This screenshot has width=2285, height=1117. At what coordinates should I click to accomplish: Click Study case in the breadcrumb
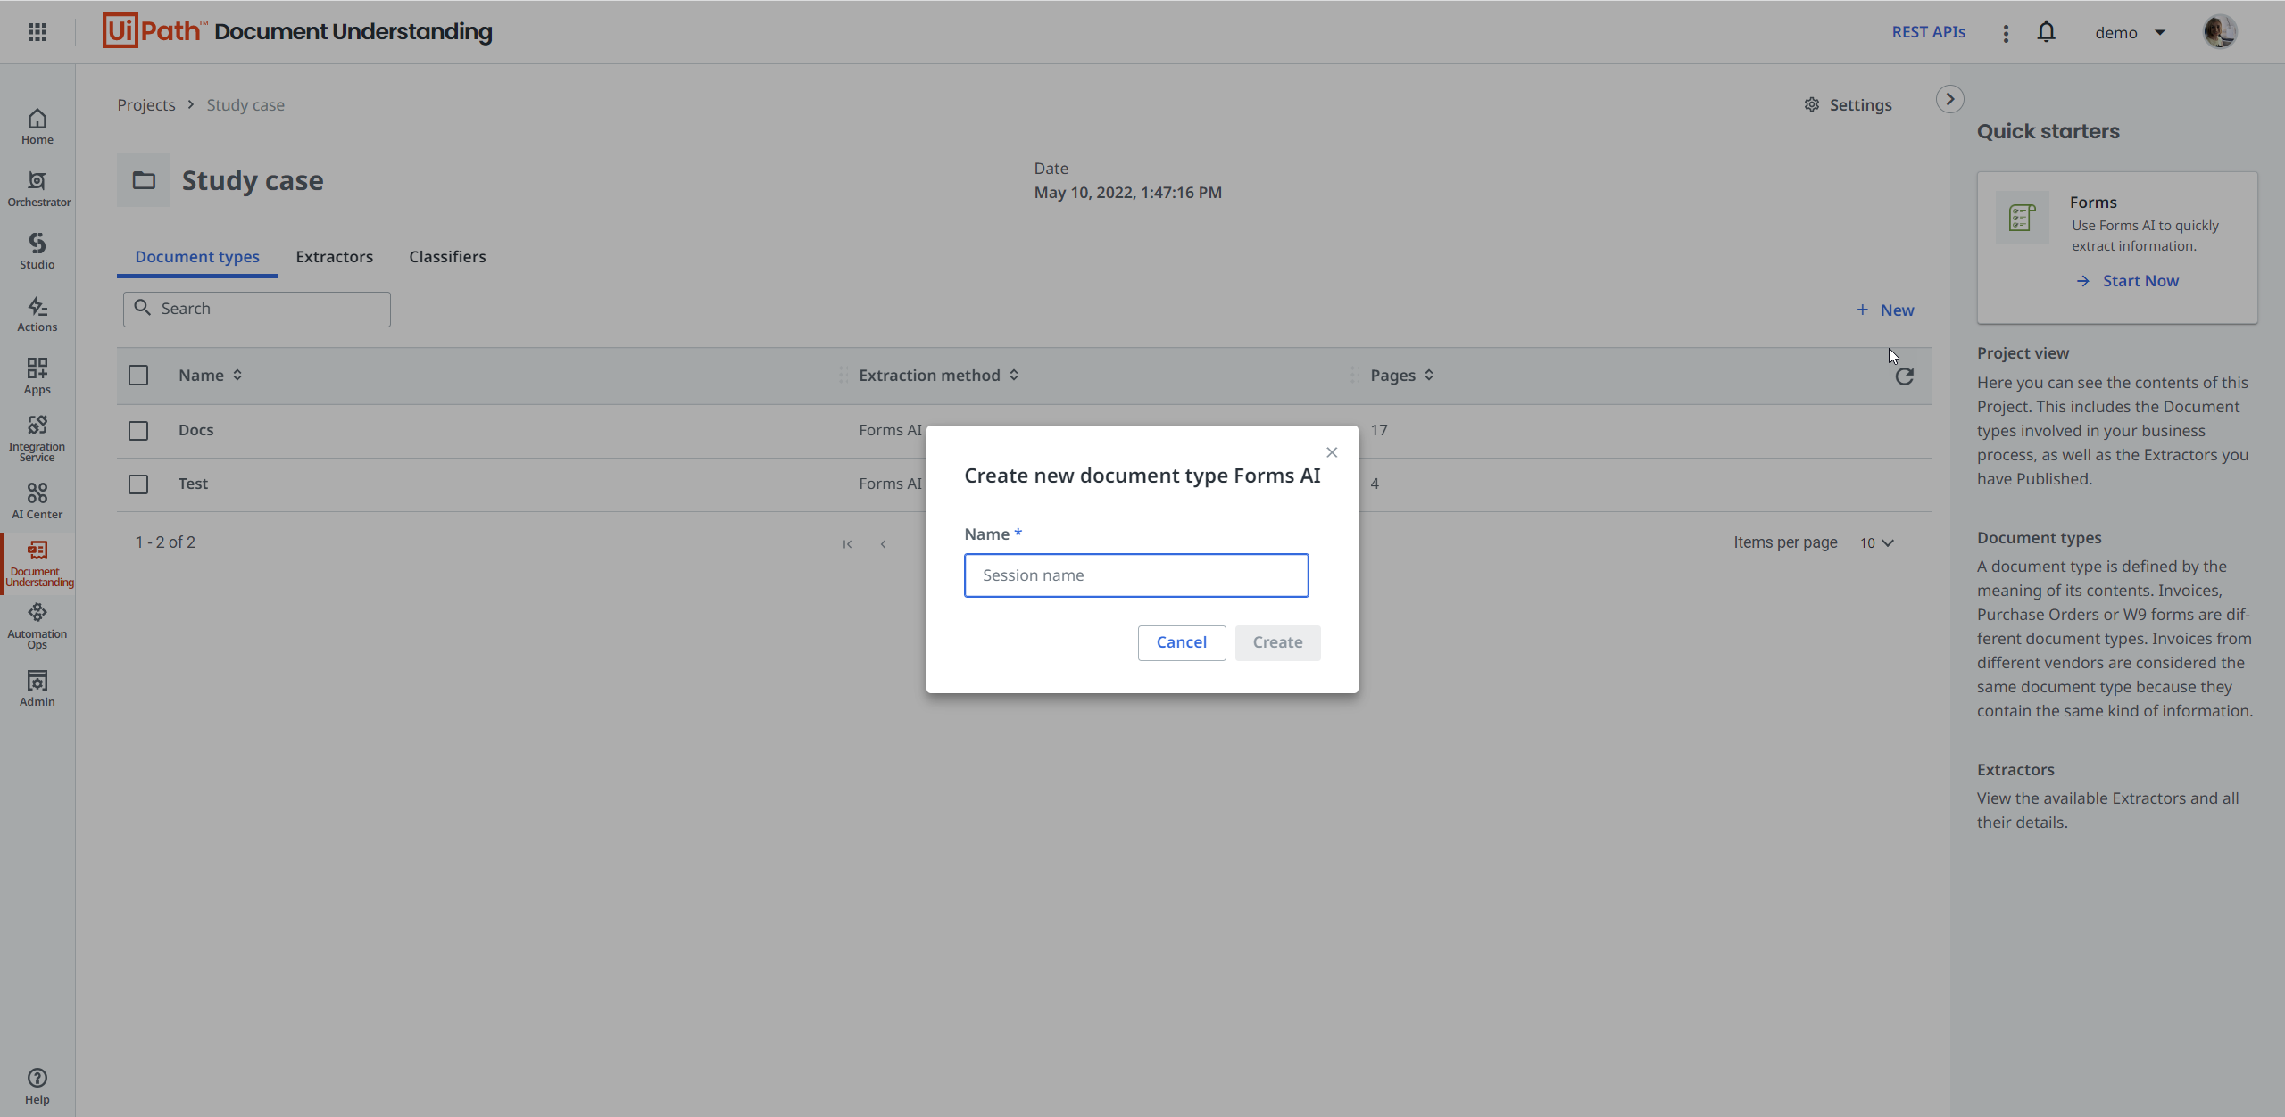pyautogui.click(x=245, y=105)
